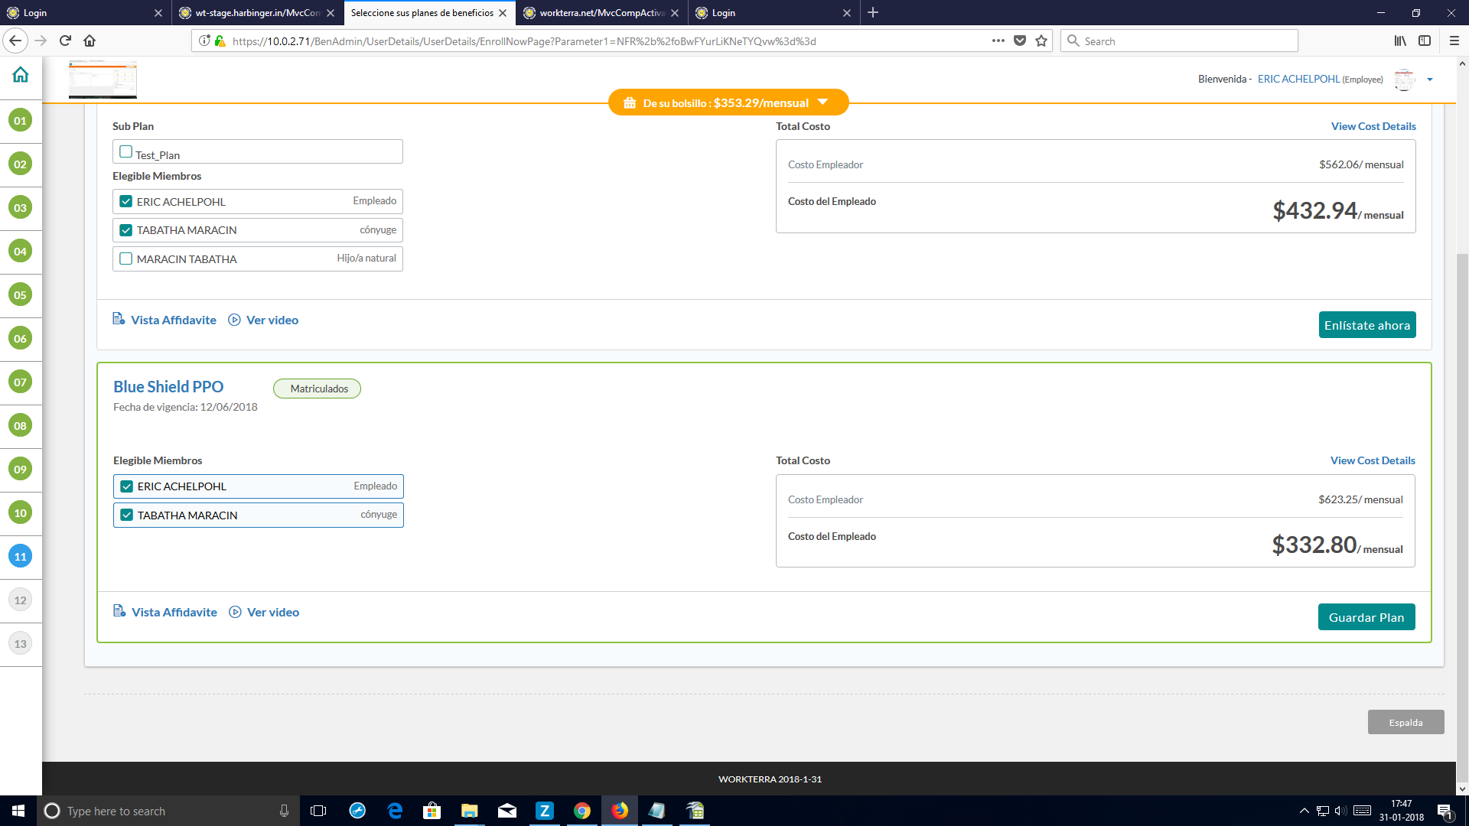Toggle the MARACIN TABATHA Hijo/a natural checkbox

click(126, 259)
